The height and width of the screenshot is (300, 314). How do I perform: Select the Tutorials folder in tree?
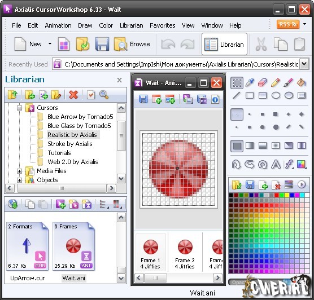coord(59,153)
